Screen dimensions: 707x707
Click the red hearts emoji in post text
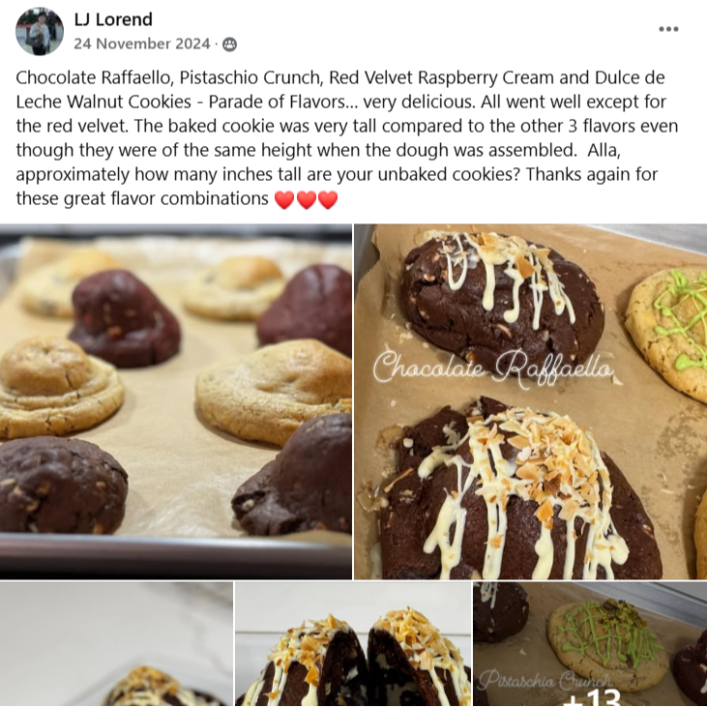(x=307, y=199)
